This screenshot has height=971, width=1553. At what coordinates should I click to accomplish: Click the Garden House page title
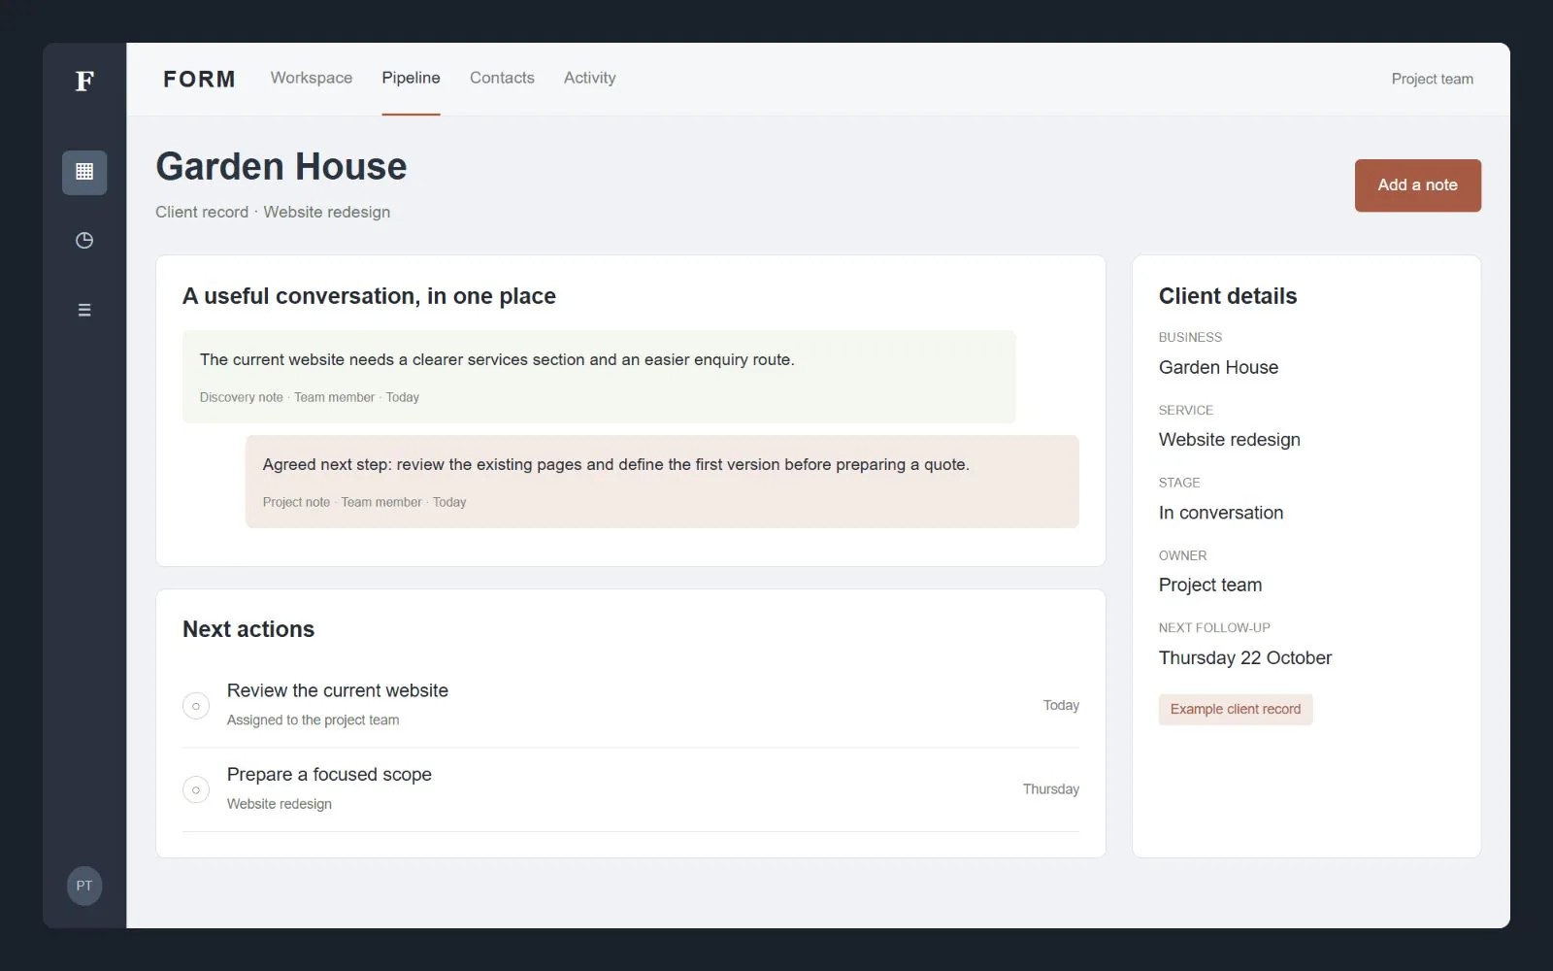pyautogui.click(x=281, y=167)
